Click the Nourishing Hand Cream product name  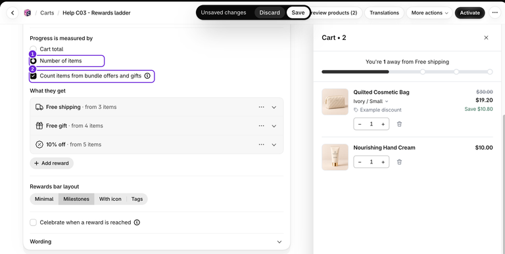tap(384, 148)
